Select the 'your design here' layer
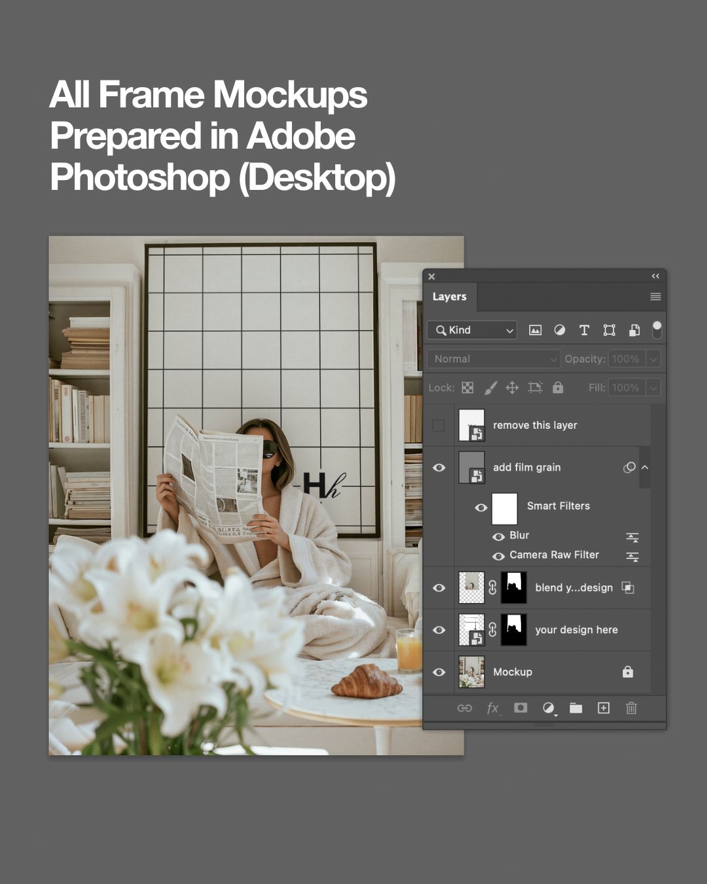This screenshot has width=707, height=884. [x=576, y=630]
